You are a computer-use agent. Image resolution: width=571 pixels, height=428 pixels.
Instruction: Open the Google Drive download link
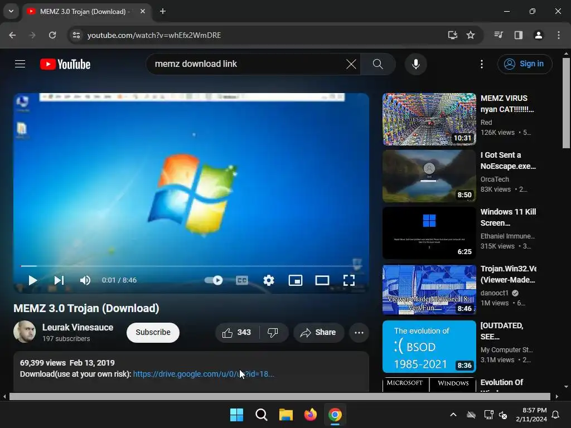pos(203,374)
